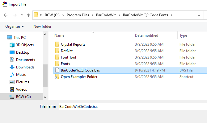Image resolution: width=207 pixels, height=123 pixels.
Task: Sort the list by Name column
Action: (59, 35)
